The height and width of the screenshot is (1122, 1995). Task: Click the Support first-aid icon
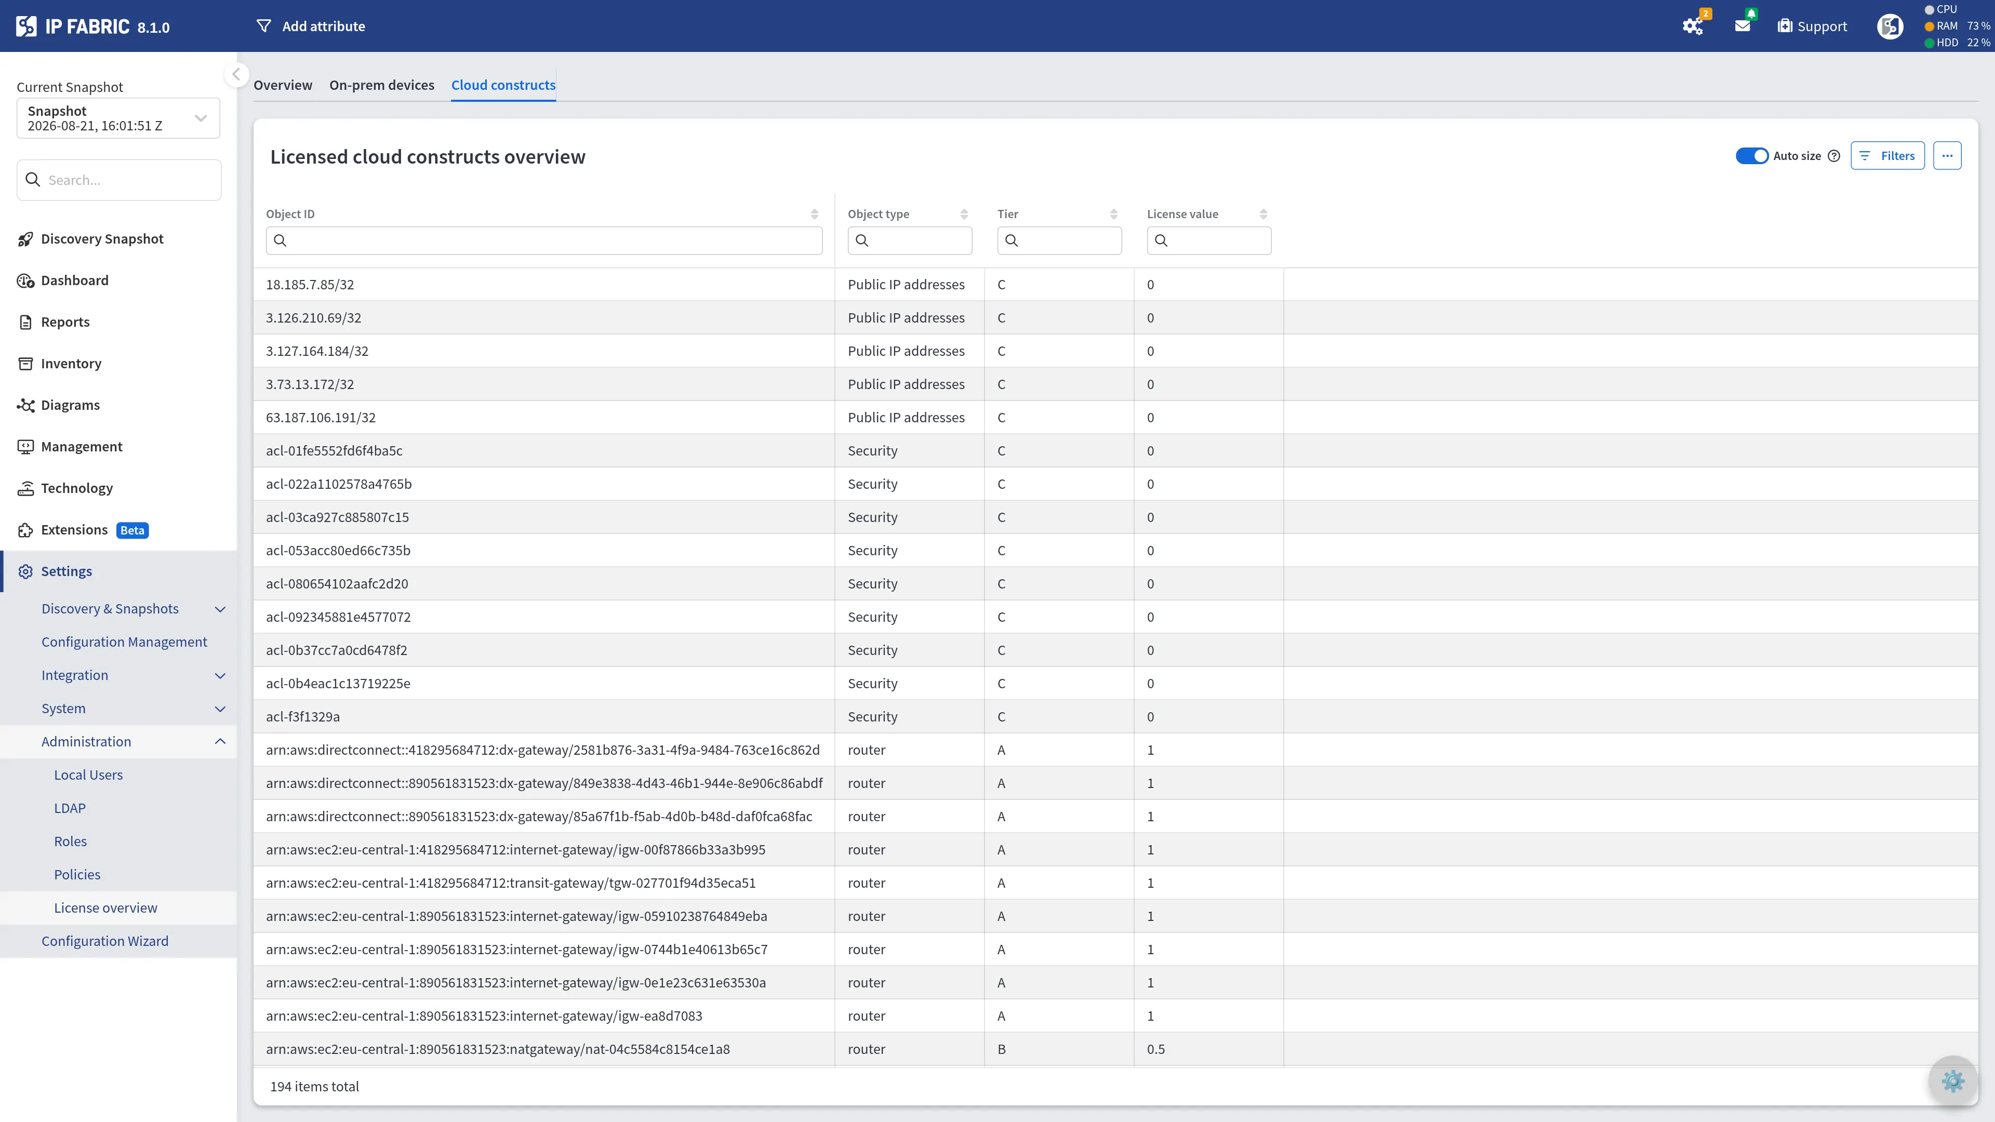click(x=1785, y=26)
